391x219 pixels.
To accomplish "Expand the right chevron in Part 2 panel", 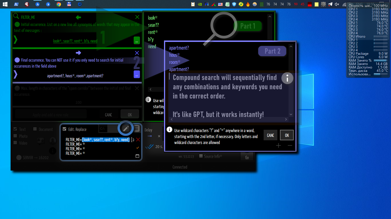I will tap(286, 120).
